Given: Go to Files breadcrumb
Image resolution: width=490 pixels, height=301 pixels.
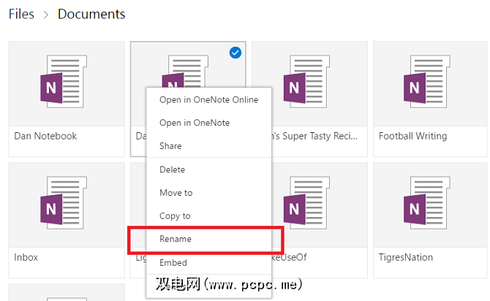Looking at the screenshot, I should coord(21,14).
